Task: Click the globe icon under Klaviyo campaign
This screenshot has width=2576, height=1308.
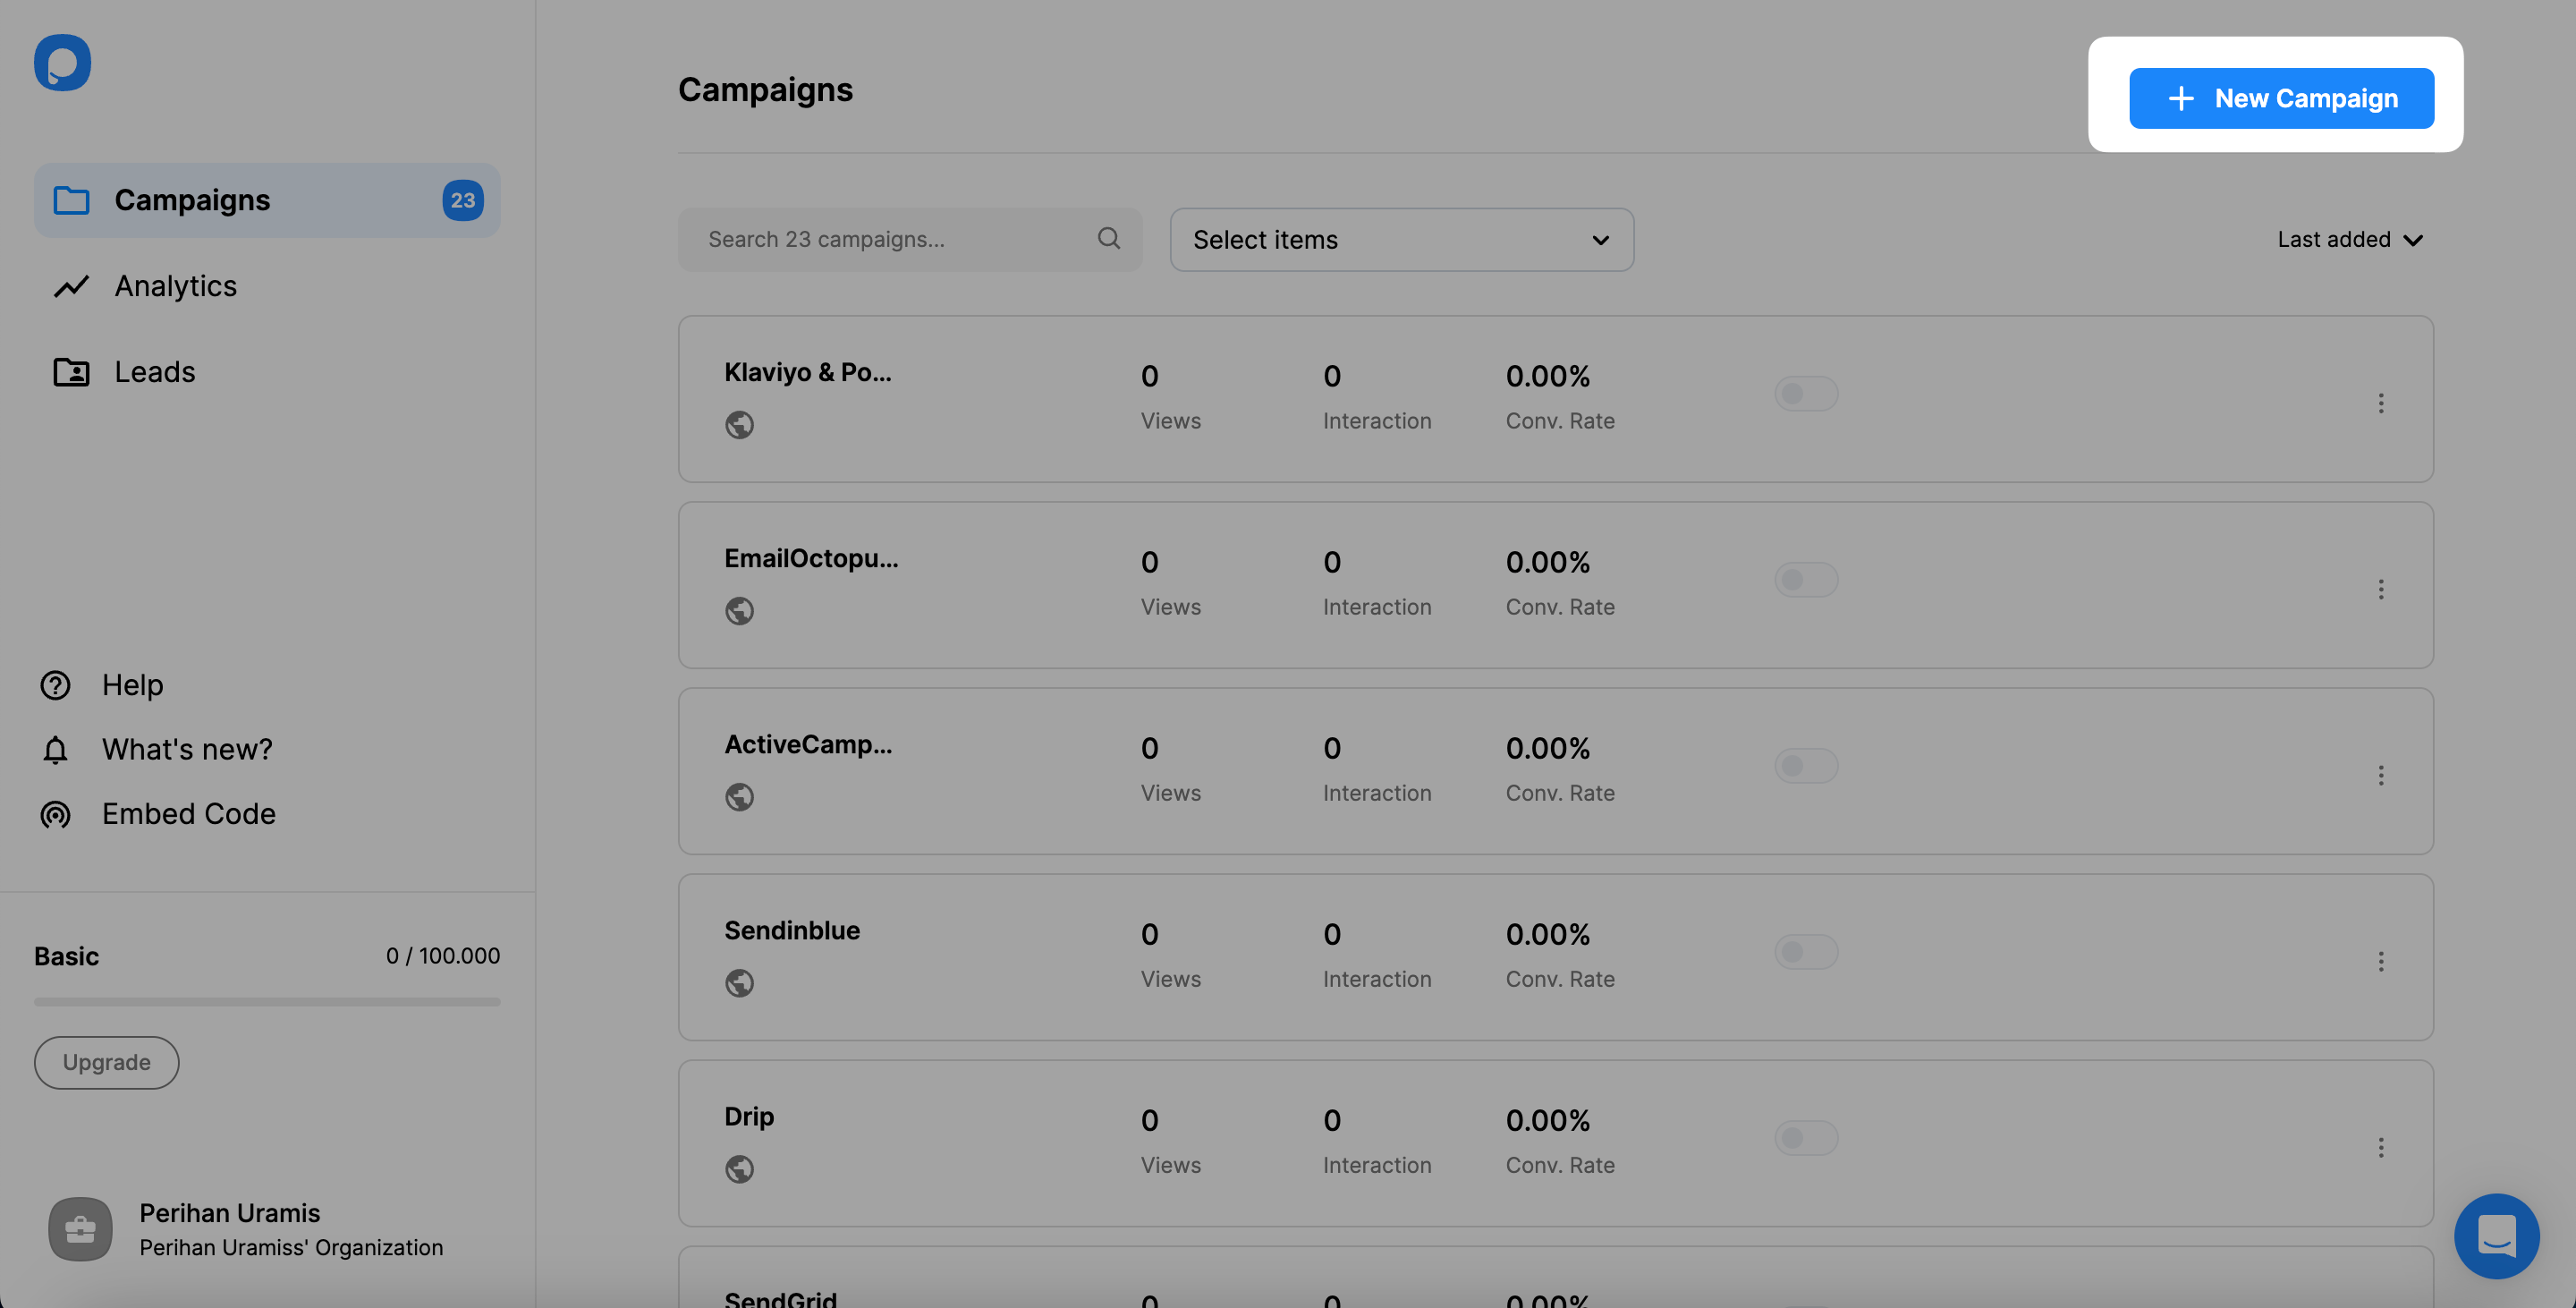Action: pyautogui.click(x=739, y=425)
